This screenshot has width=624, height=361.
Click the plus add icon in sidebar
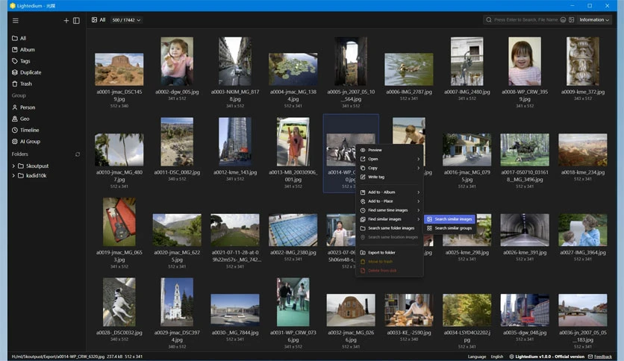66,21
